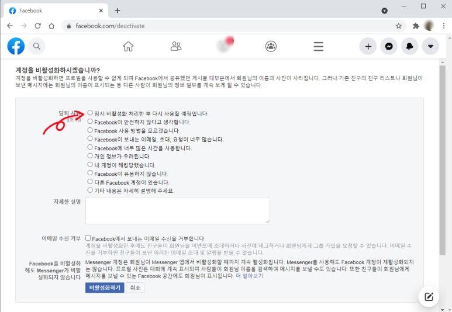Screen dimensions: 452x312
Task: Click the Create plus button
Action: (368, 46)
